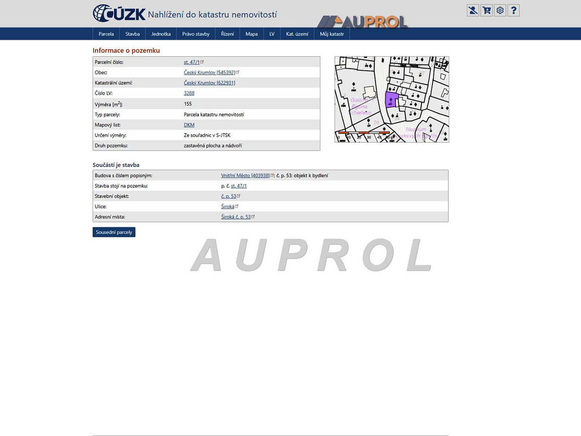The width and height of the screenshot is (581, 436).
Task: Open Český Krumlov [622931] cadastral link
Action: (x=209, y=83)
